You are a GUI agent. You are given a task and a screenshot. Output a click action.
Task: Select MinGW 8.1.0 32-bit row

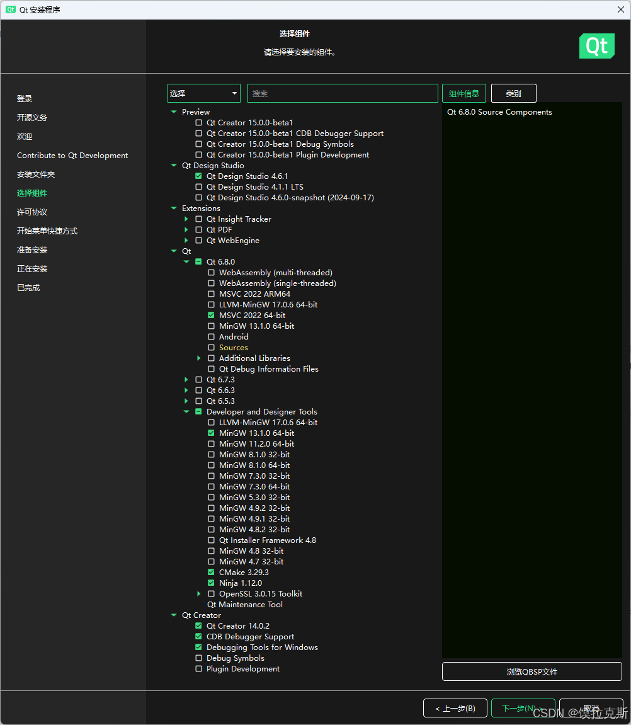(254, 455)
